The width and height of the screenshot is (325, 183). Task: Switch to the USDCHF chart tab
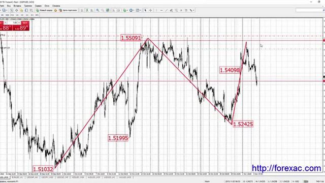pos(32,177)
